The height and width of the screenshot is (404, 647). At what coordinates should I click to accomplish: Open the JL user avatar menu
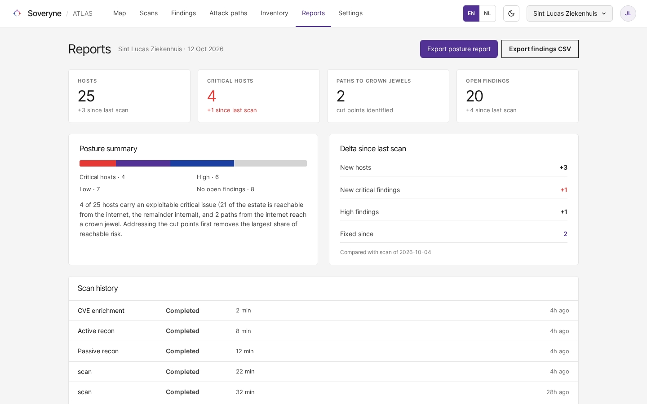[x=628, y=13]
